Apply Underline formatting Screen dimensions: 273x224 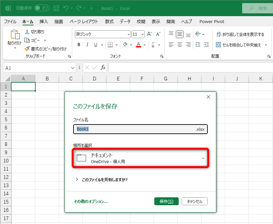(x=95, y=44)
